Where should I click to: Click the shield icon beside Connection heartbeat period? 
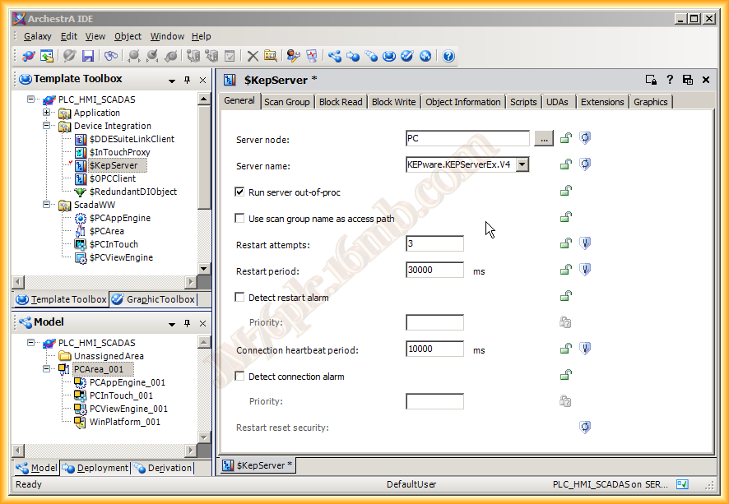pyautogui.click(x=585, y=349)
